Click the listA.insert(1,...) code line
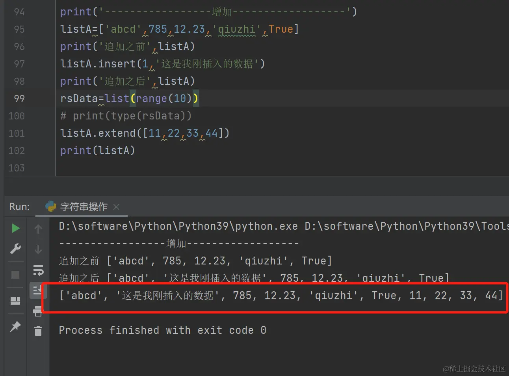 click(162, 64)
